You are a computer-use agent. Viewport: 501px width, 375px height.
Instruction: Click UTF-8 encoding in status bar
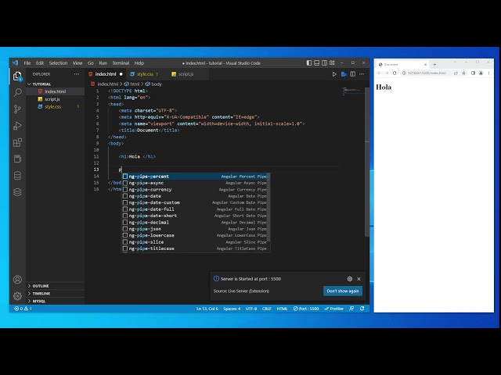coord(251,309)
